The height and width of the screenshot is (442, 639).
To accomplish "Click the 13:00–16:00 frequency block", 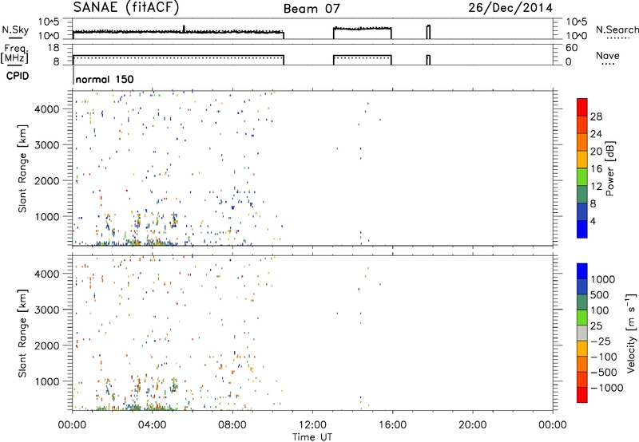I will tap(363, 60).
